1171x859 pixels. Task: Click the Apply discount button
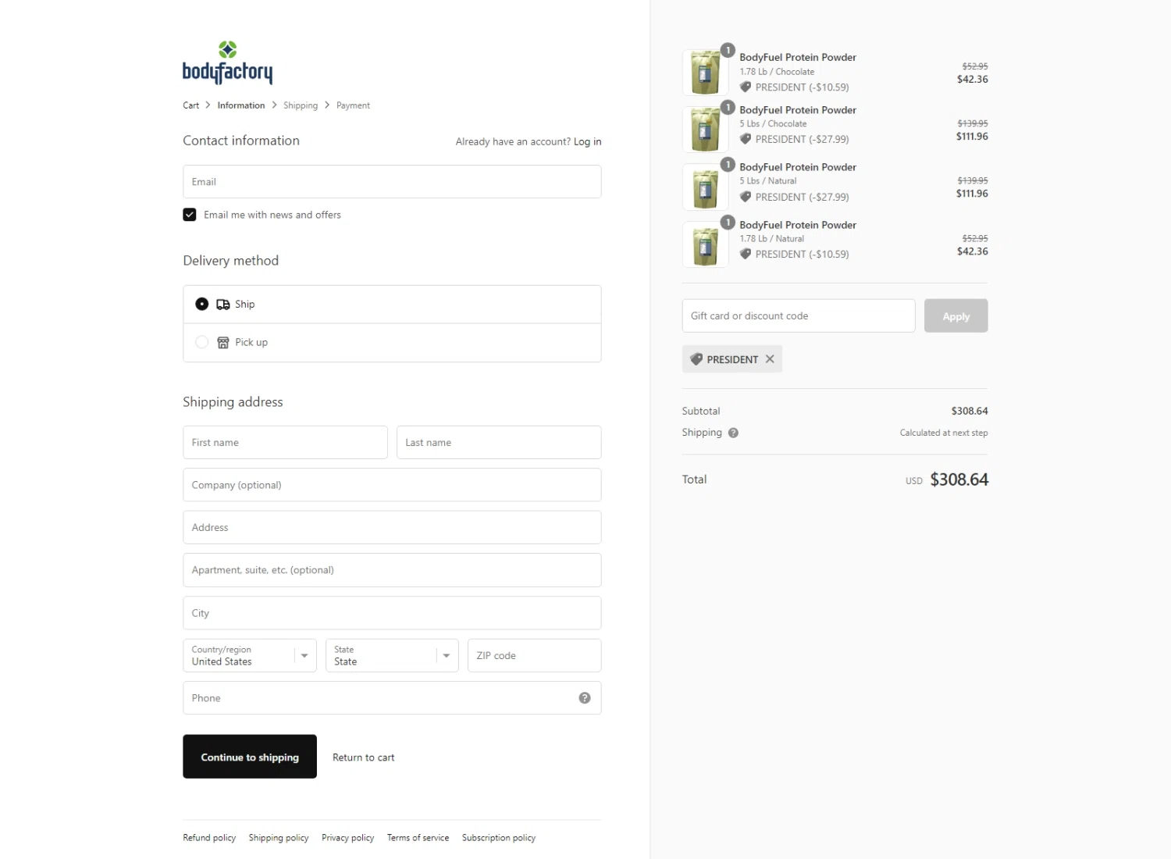pos(956,316)
